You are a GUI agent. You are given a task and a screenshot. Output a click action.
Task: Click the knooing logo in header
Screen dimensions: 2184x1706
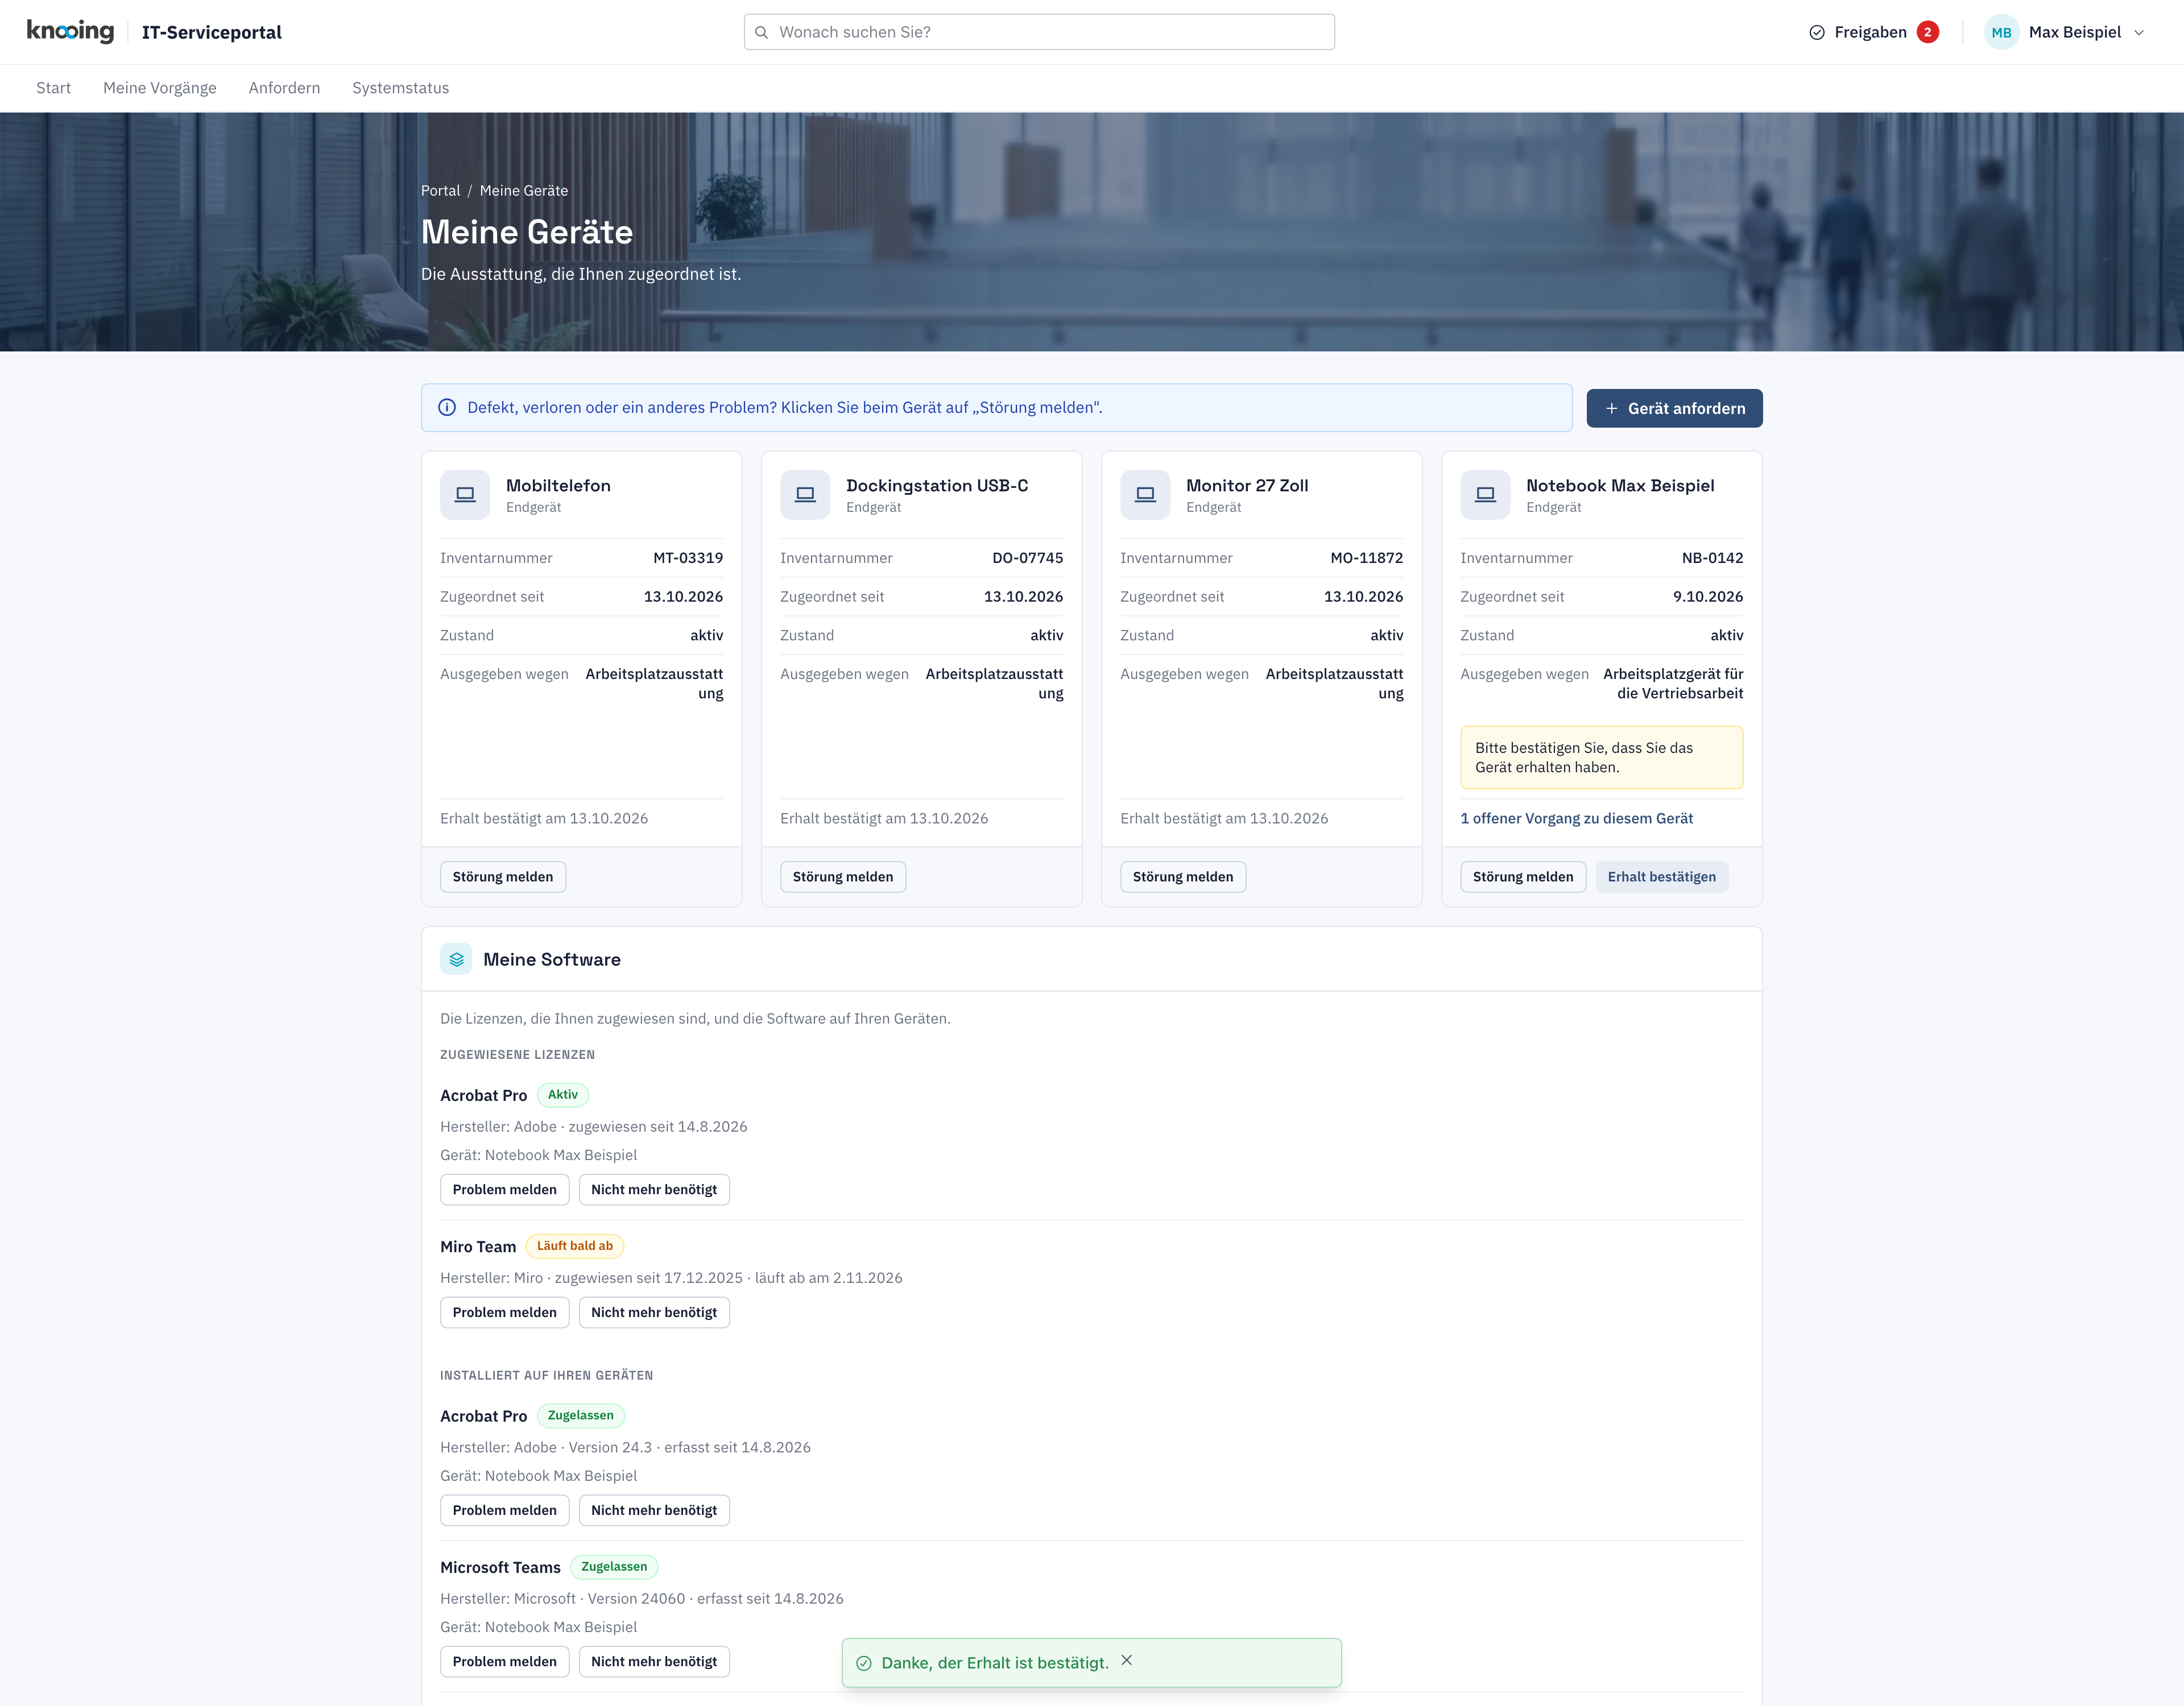[70, 31]
